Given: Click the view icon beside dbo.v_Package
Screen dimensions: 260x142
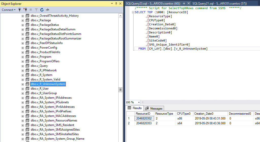Looking at the screenshot, I should point(27,20).
